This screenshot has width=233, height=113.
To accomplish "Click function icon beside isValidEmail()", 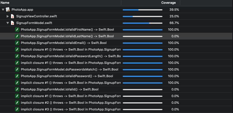I will pyautogui.click(x=17, y=43).
